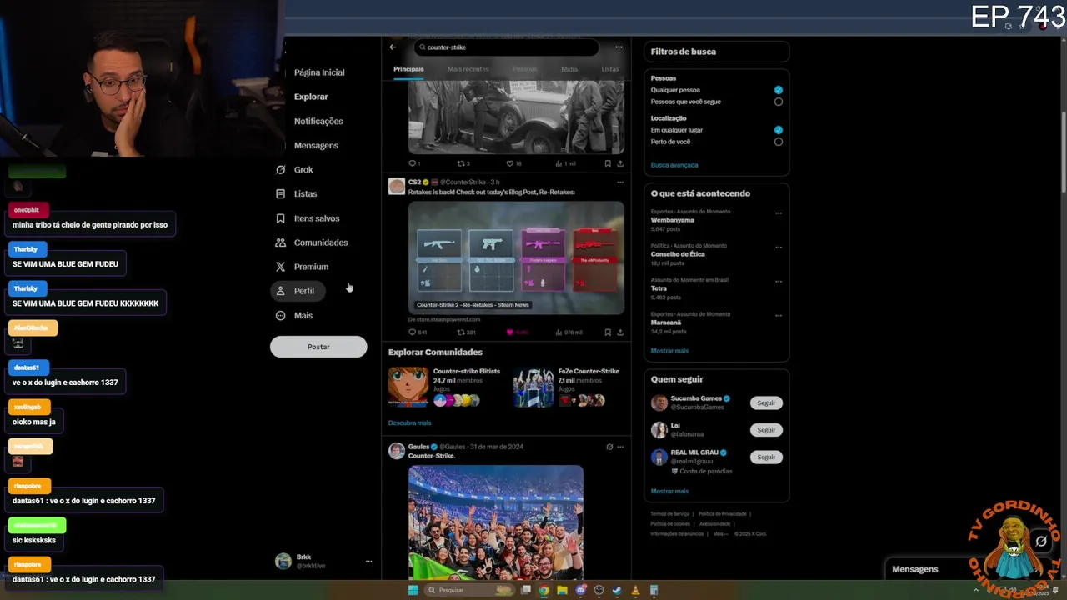Viewport: 1067px width, 600px height.
Task: Follow Sucumba Games
Action: (766, 402)
